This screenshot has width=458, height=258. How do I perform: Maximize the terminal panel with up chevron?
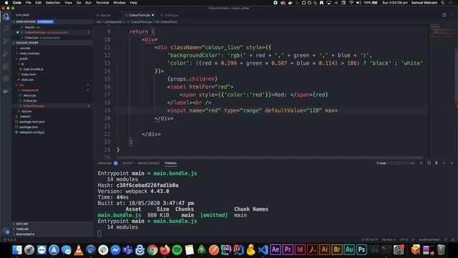(x=444, y=163)
